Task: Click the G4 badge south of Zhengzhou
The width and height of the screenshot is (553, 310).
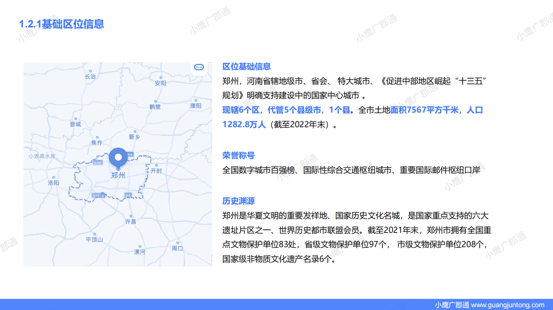Action: click(128, 195)
